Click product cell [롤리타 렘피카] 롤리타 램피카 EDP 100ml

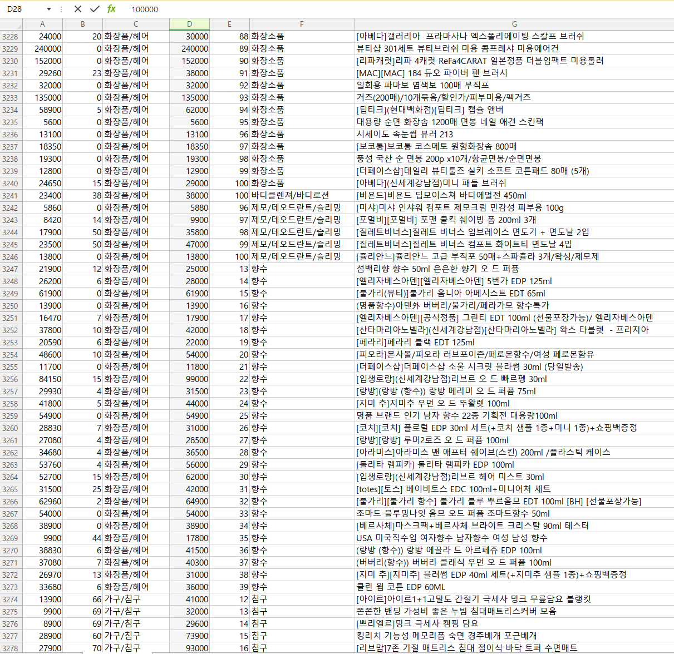[514, 464]
